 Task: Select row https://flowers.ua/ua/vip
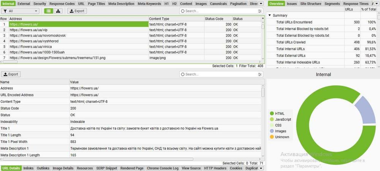click(131, 30)
